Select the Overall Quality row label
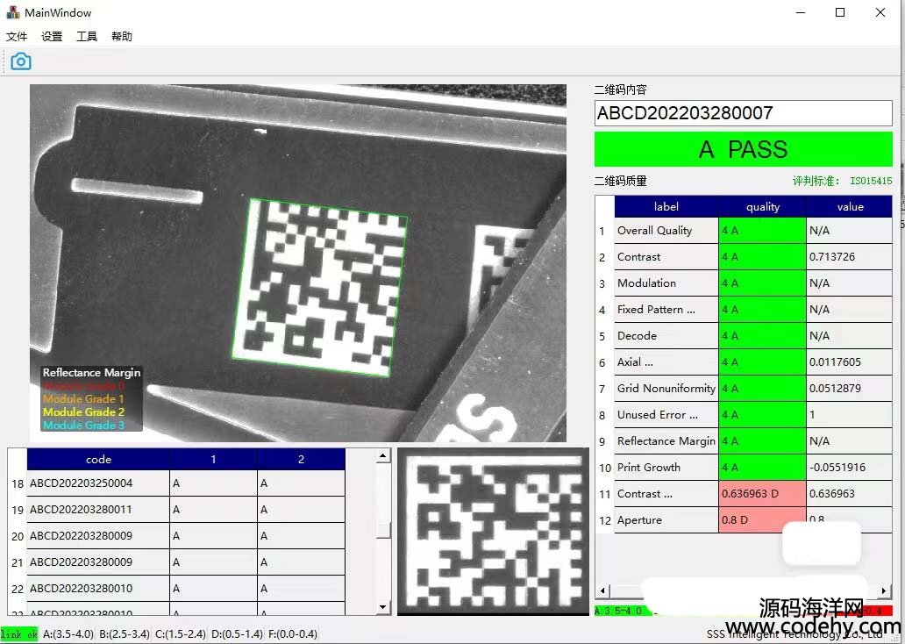Viewport: 905px width, 644px height. click(x=654, y=231)
